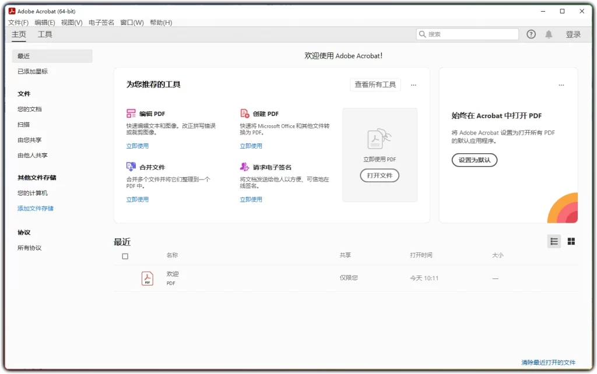The image size is (597, 374).
Task: Open the 文件(F) menu
Action: tap(18, 23)
